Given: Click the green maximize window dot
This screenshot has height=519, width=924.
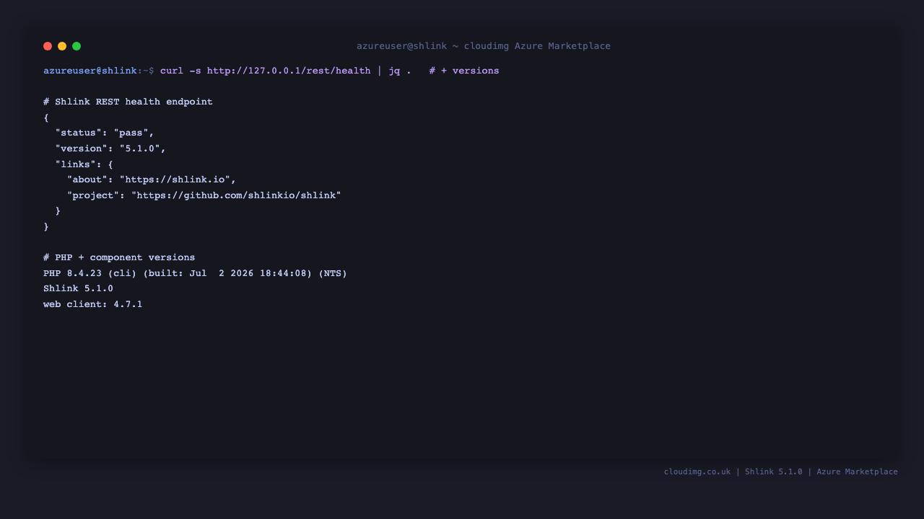Looking at the screenshot, I should pyautogui.click(x=77, y=46).
